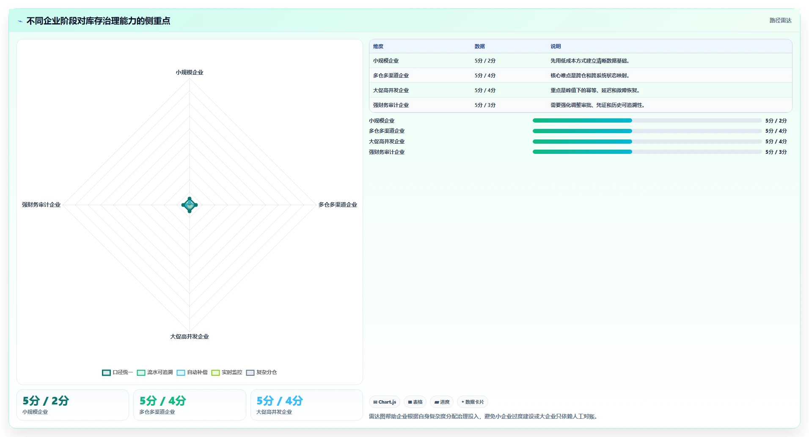Viewport: 809px width, 437px height.
Task: Click the 先用低成本方式建立清晰数据基础 description
Action: point(590,61)
